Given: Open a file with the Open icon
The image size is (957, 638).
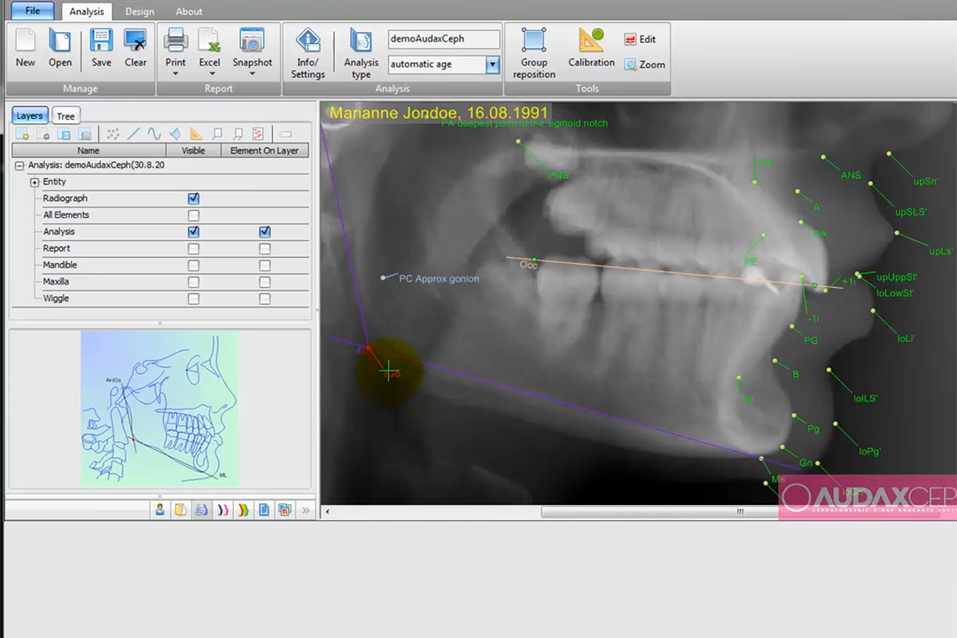Looking at the screenshot, I should tap(60, 48).
